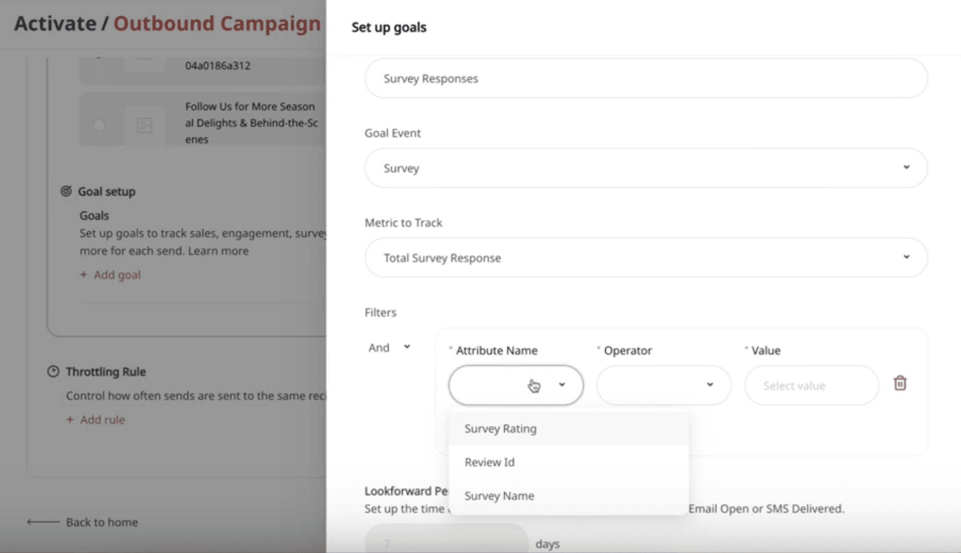
Task: Open the Goal Event Survey dropdown
Action: pyautogui.click(x=646, y=168)
